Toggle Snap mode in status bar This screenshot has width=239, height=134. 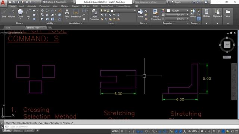pos(126,131)
